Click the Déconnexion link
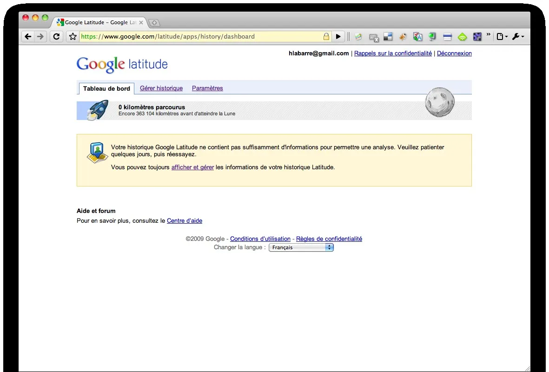 click(x=454, y=53)
